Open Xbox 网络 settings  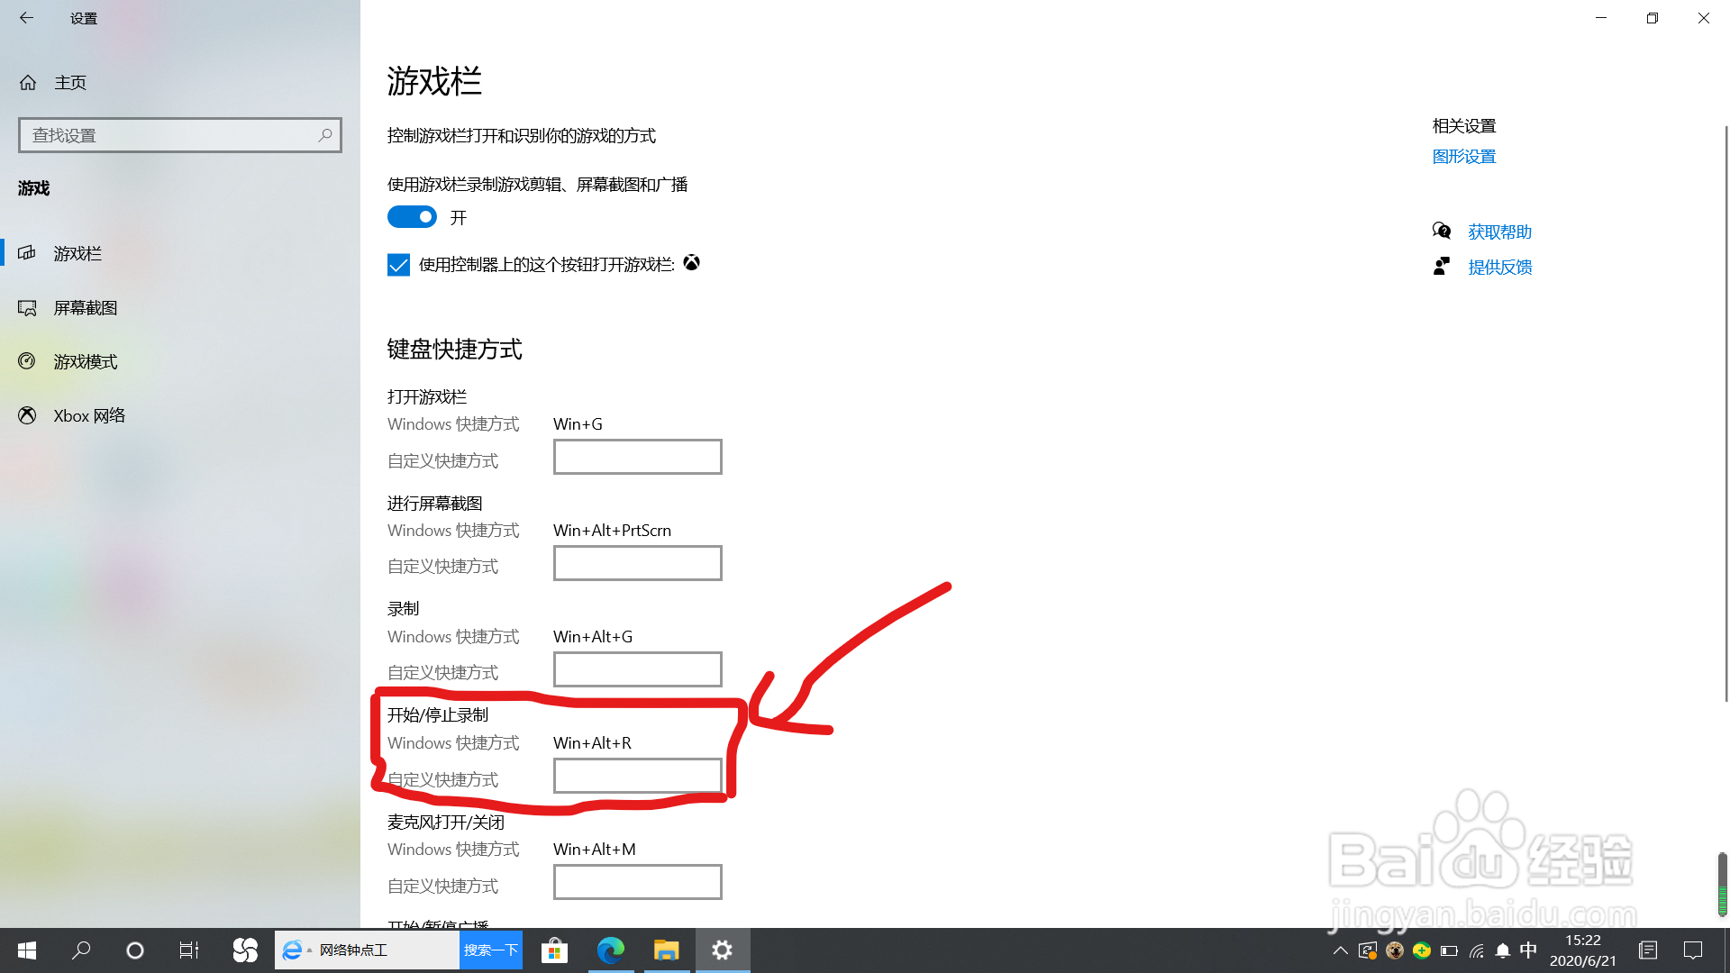point(88,415)
